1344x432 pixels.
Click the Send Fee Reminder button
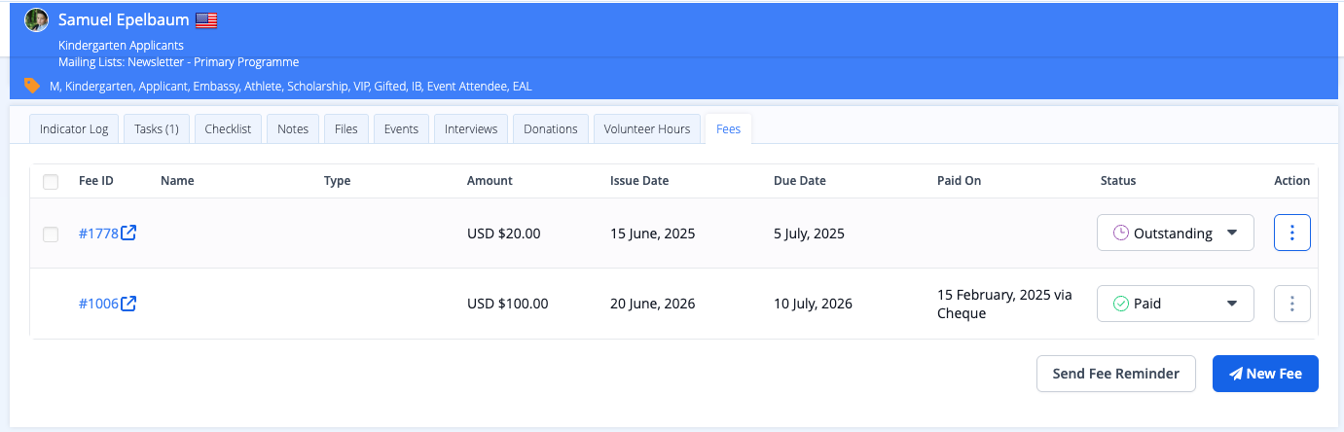(1115, 374)
